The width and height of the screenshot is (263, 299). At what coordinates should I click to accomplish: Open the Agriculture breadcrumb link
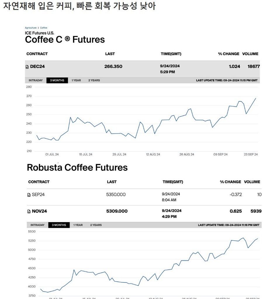(31, 28)
